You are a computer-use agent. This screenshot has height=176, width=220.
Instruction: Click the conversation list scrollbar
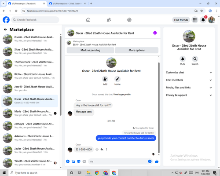[61, 76]
